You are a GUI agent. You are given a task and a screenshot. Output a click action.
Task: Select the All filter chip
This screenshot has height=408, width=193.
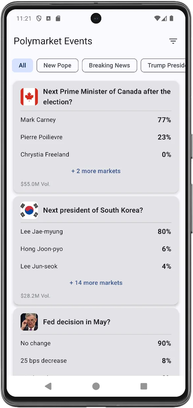(23, 65)
